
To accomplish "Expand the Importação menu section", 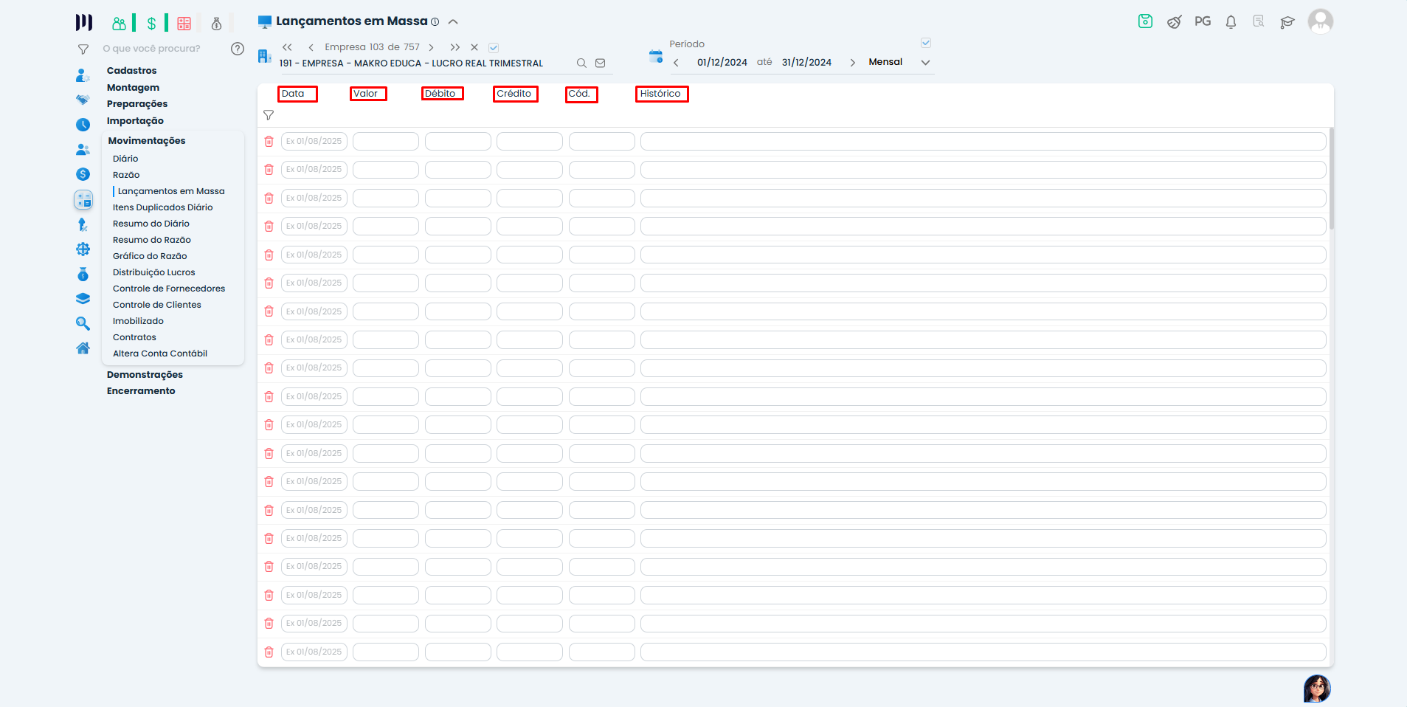I will tap(135, 121).
